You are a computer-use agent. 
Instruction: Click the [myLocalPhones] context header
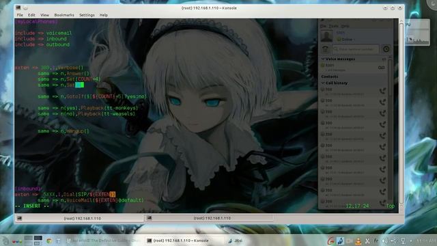36,21
